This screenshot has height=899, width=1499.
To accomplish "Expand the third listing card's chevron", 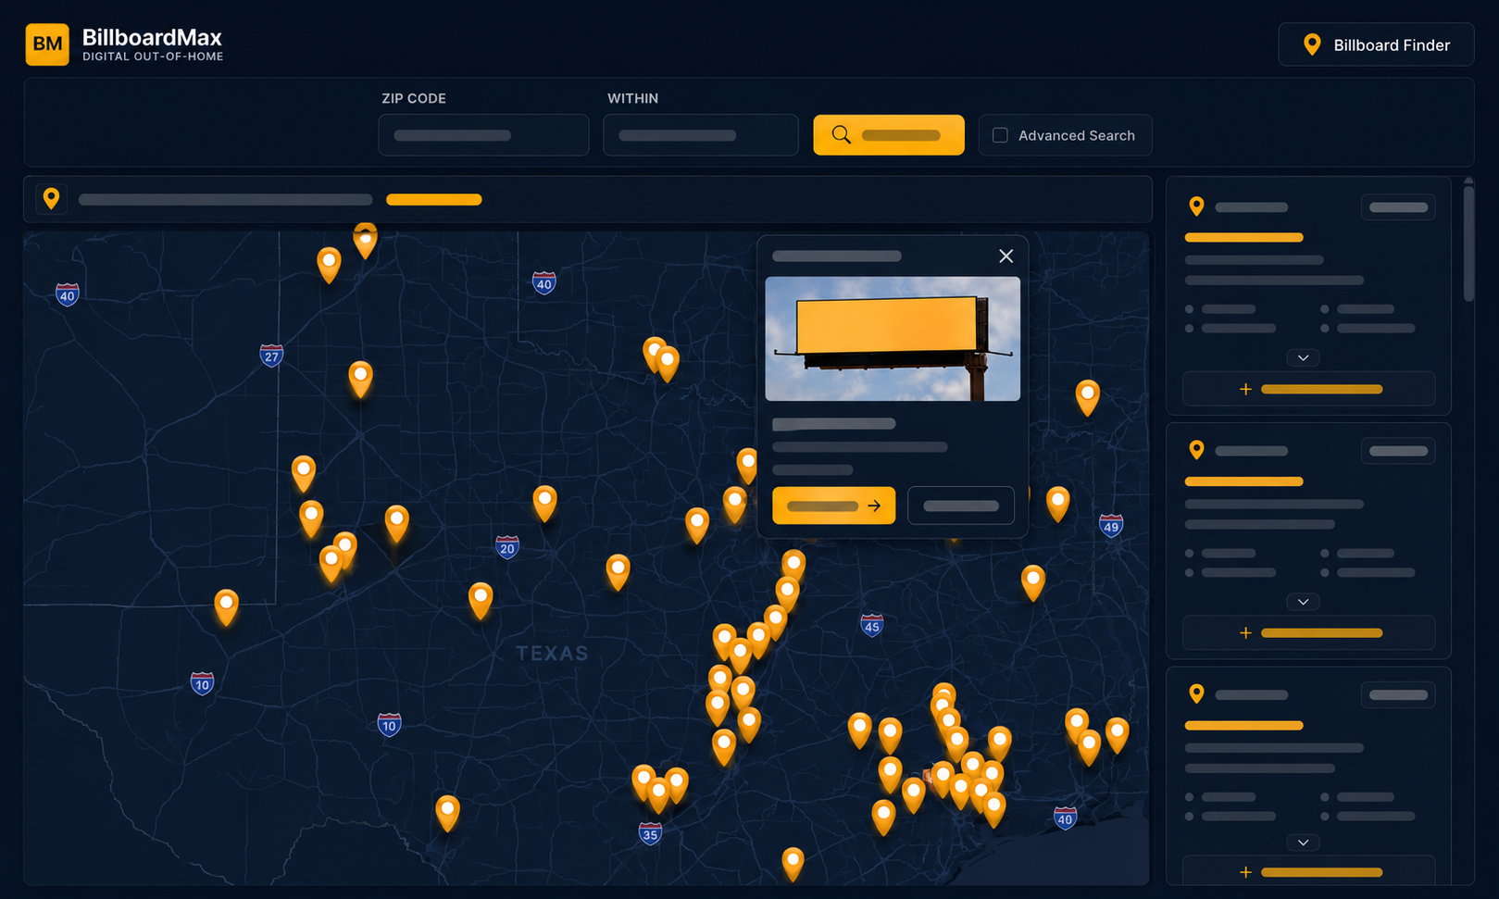I will [x=1303, y=843].
